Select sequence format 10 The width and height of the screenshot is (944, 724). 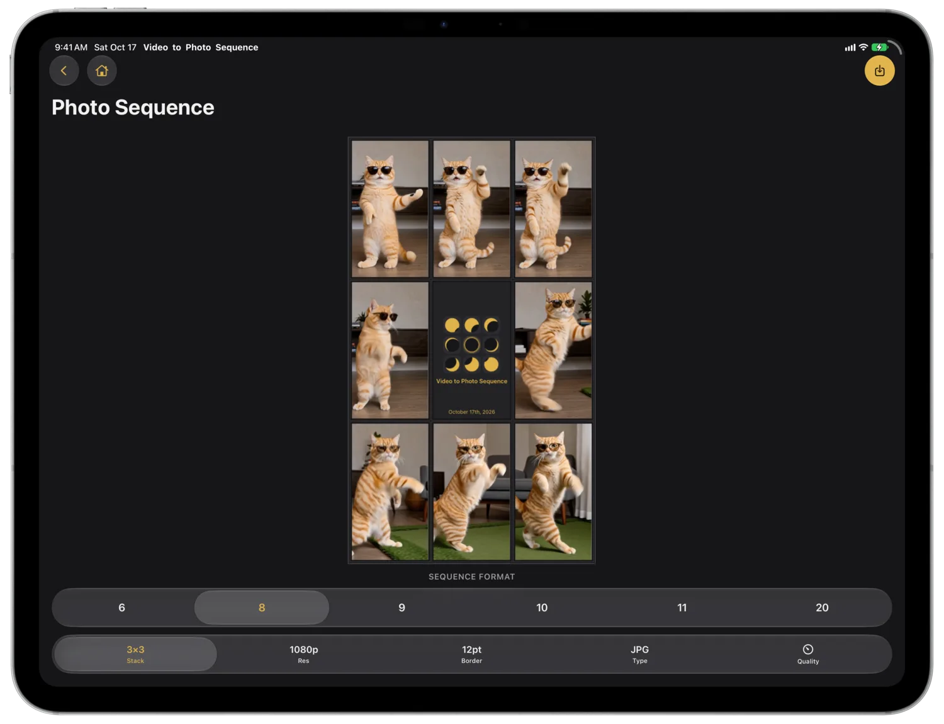542,608
